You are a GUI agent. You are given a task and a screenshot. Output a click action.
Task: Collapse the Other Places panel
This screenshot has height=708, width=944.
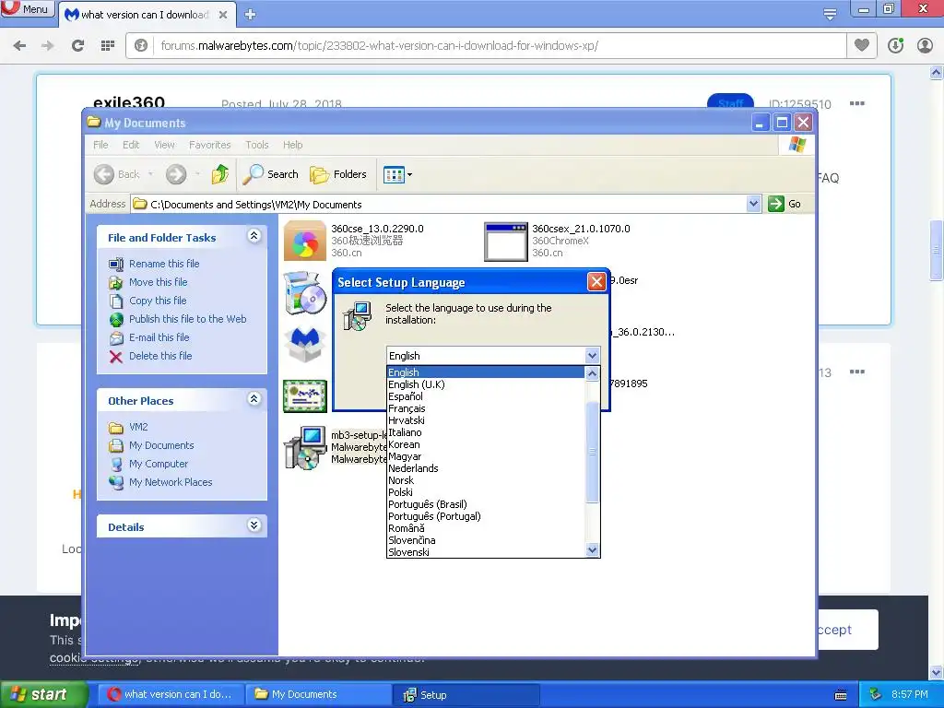(254, 398)
